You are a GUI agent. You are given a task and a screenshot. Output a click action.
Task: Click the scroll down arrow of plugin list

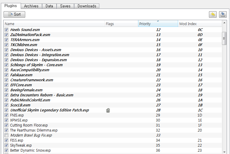tap(224, 152)
